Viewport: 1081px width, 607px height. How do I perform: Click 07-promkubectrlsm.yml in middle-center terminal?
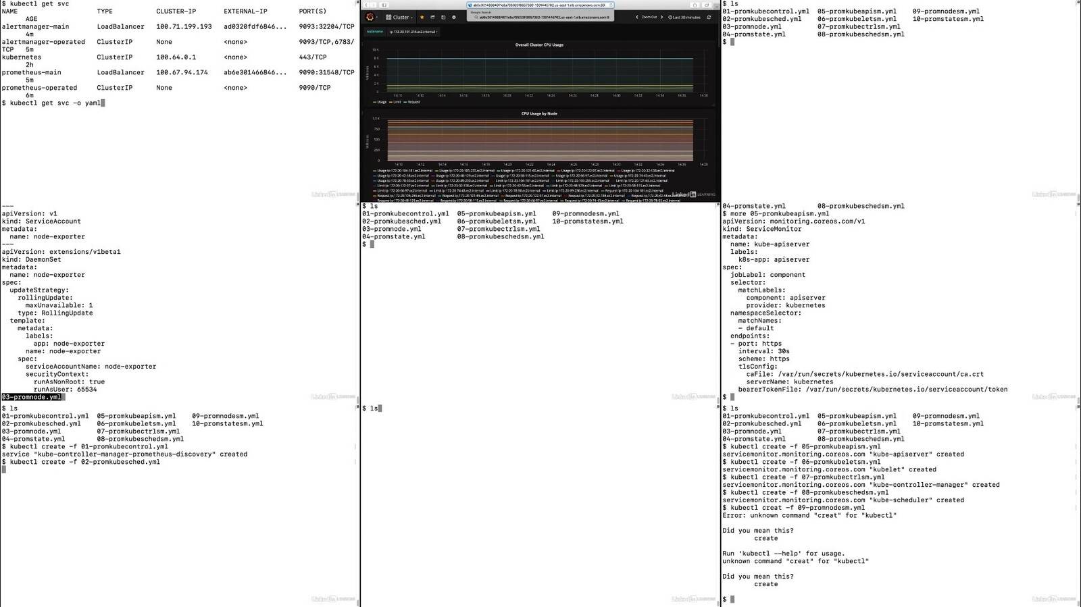pyautogui.click(x=499, y=229)
